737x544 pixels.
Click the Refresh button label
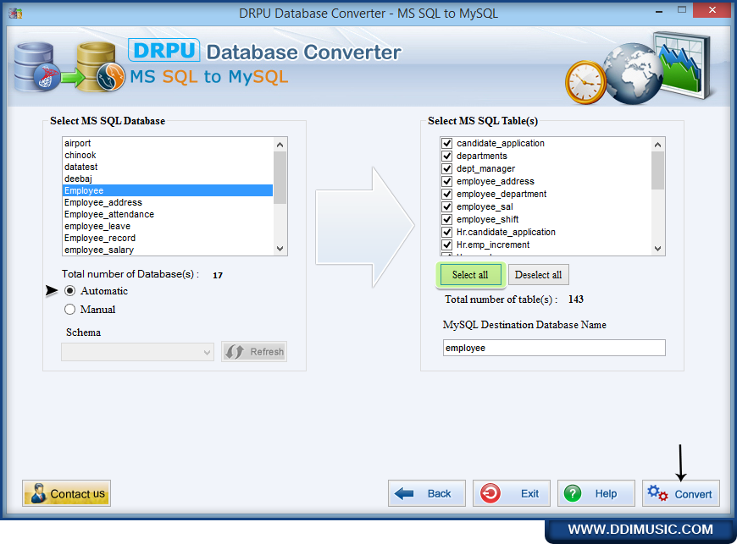[267, 352]
